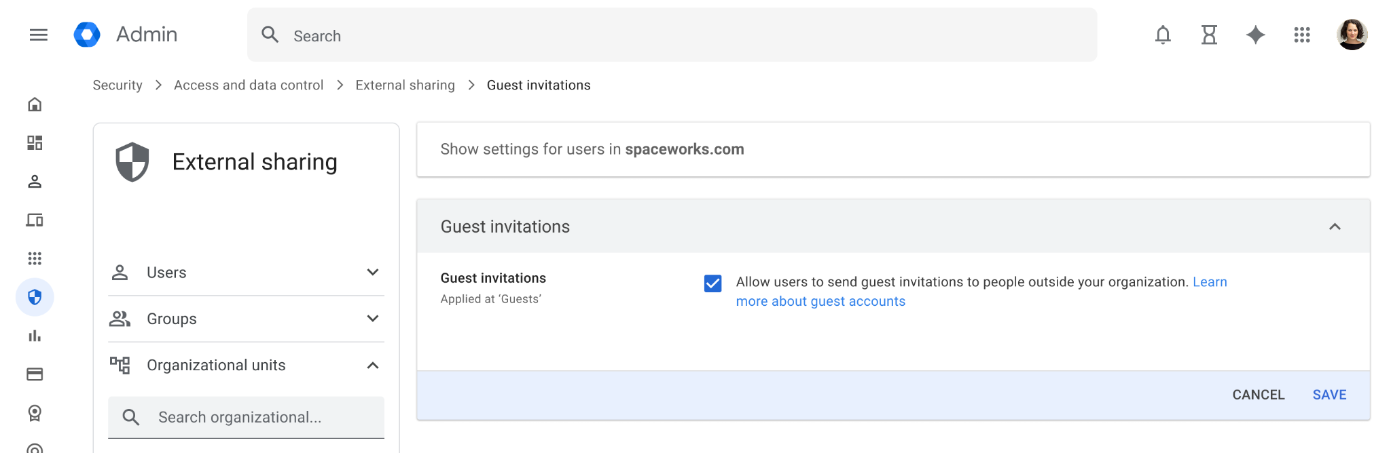Check tasks with the hourglass icon
This screenshot has height=453, width=1391.
[1210, 35]
